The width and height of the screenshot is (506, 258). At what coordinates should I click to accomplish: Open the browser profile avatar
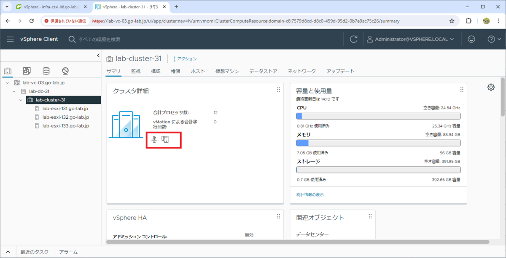tap(486, 21)
